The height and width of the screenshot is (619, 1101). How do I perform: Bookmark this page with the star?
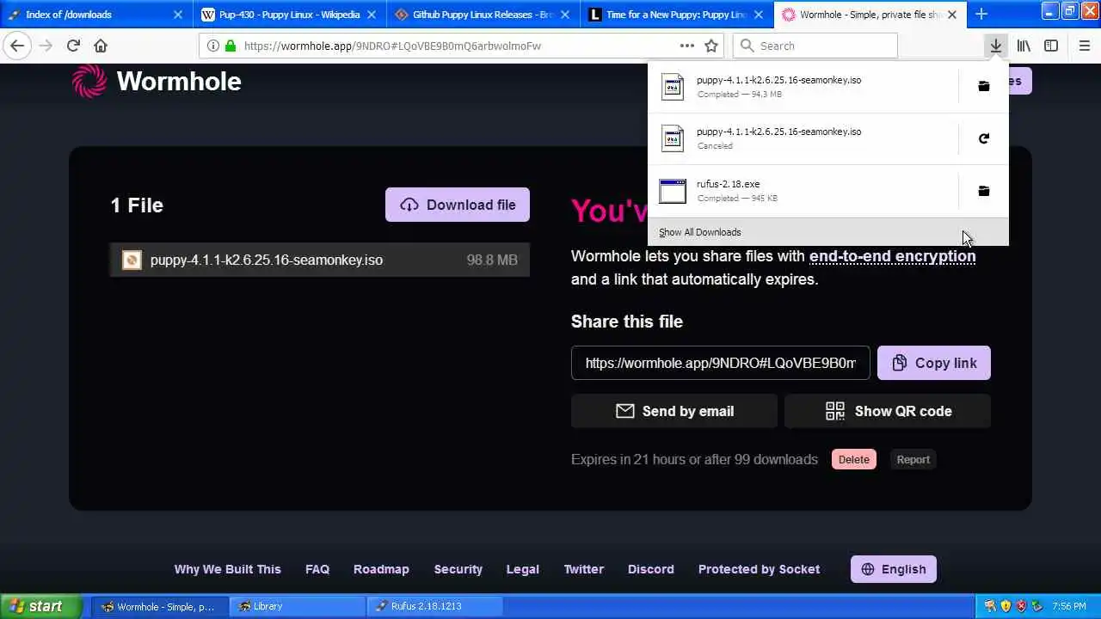click(x=711, y=46)
